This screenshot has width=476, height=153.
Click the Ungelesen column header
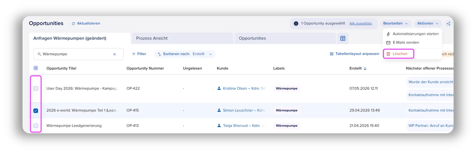pyautogui.click(x=192, y=68)
